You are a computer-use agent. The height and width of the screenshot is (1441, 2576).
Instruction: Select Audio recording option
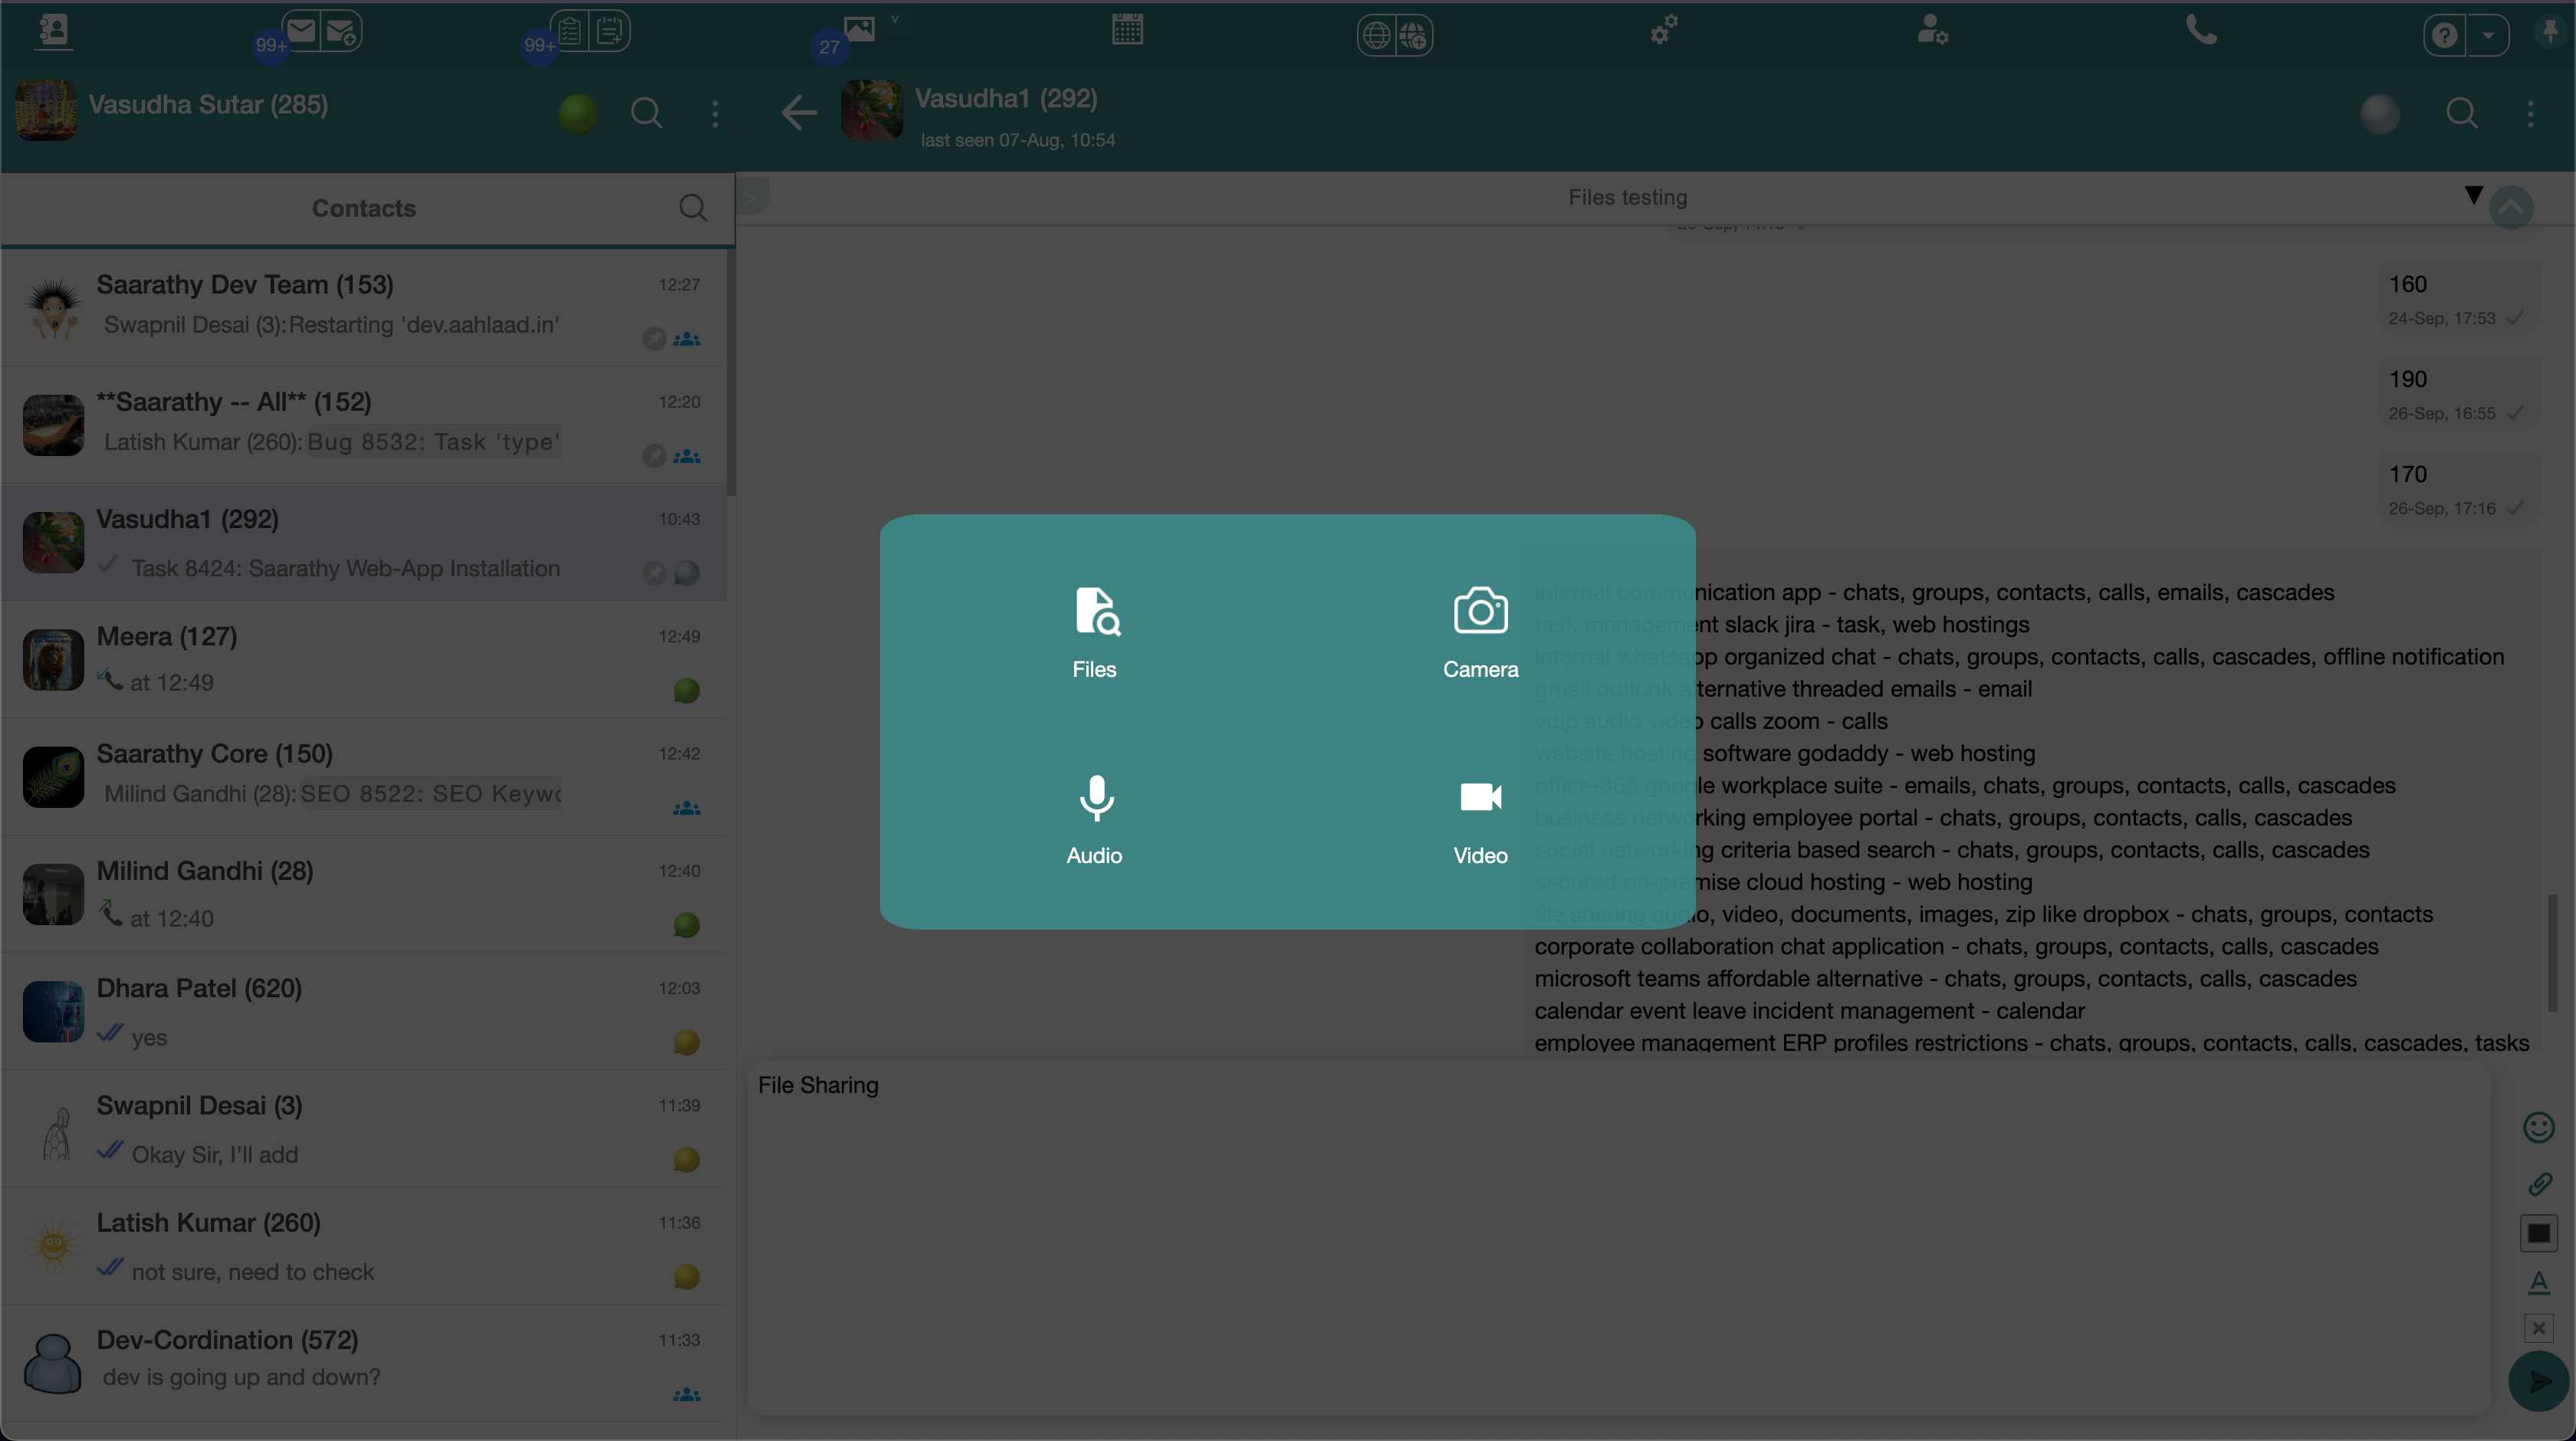pyautogui.click(x=1095, y=818)
